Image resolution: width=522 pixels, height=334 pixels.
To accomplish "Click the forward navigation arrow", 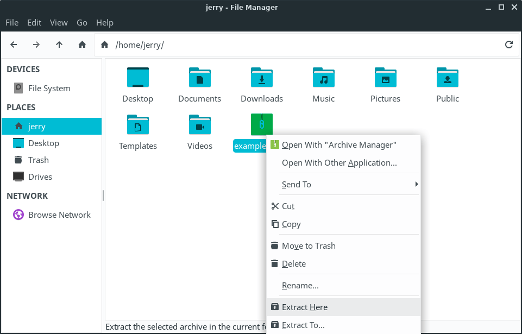I will (x=36, y=45).
